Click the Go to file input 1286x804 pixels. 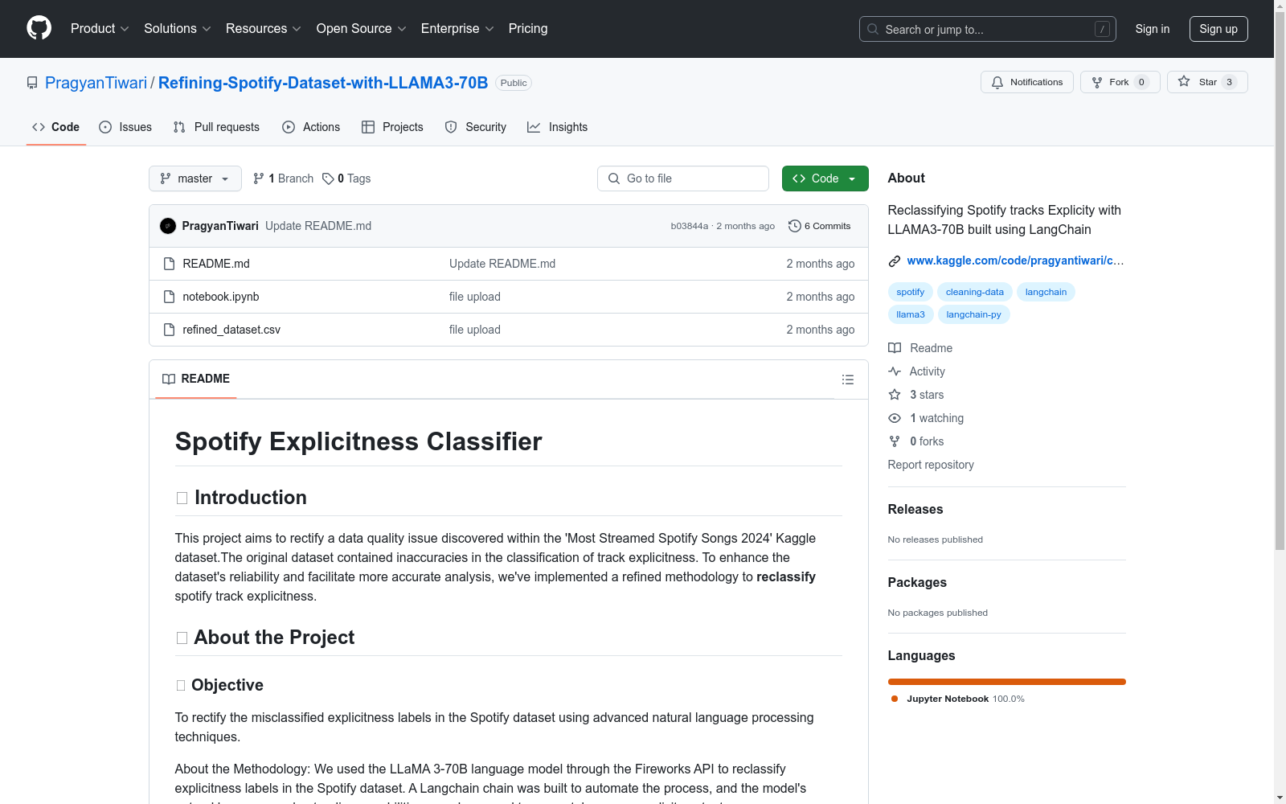click(683, 178)
